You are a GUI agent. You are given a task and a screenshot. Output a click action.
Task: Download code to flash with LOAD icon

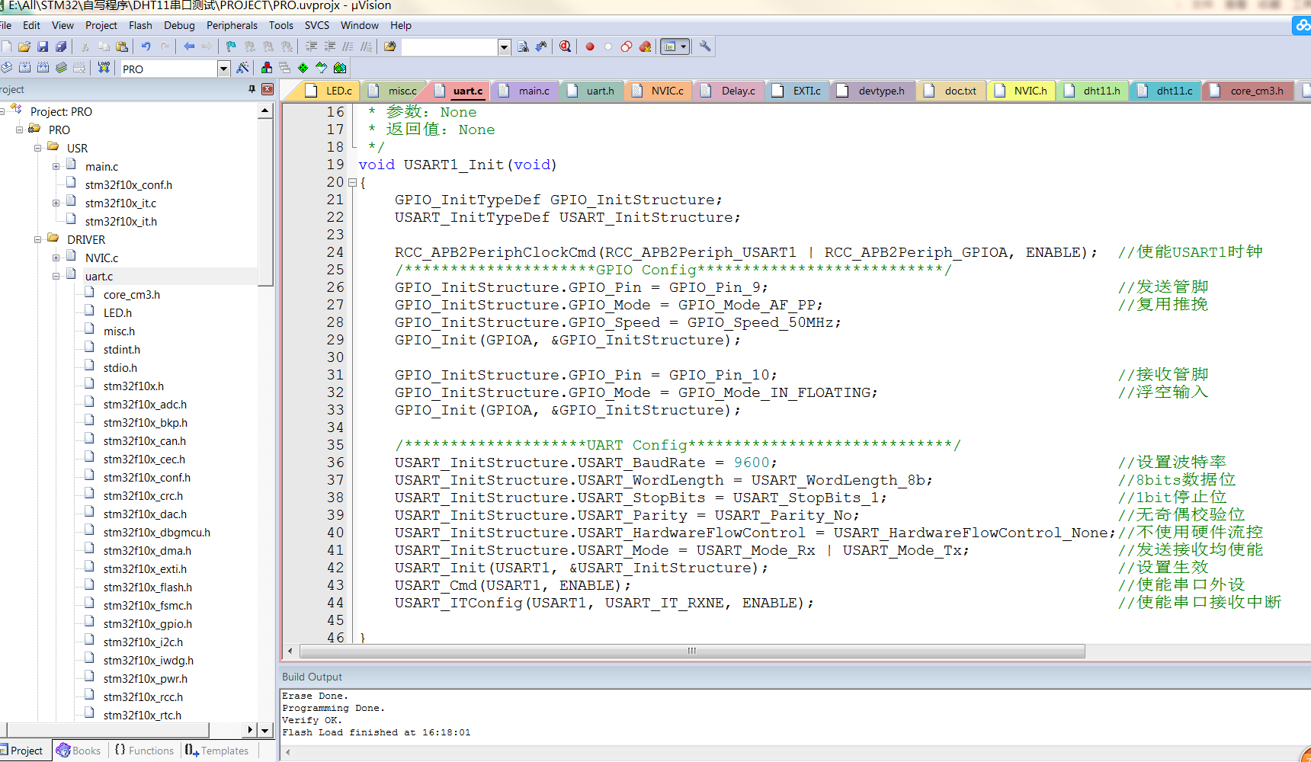coord(104,68)
